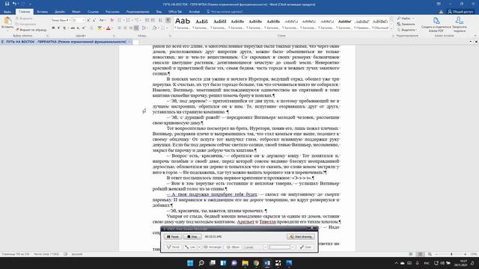Toggle superscript formatting

click(x=83, y=28)
